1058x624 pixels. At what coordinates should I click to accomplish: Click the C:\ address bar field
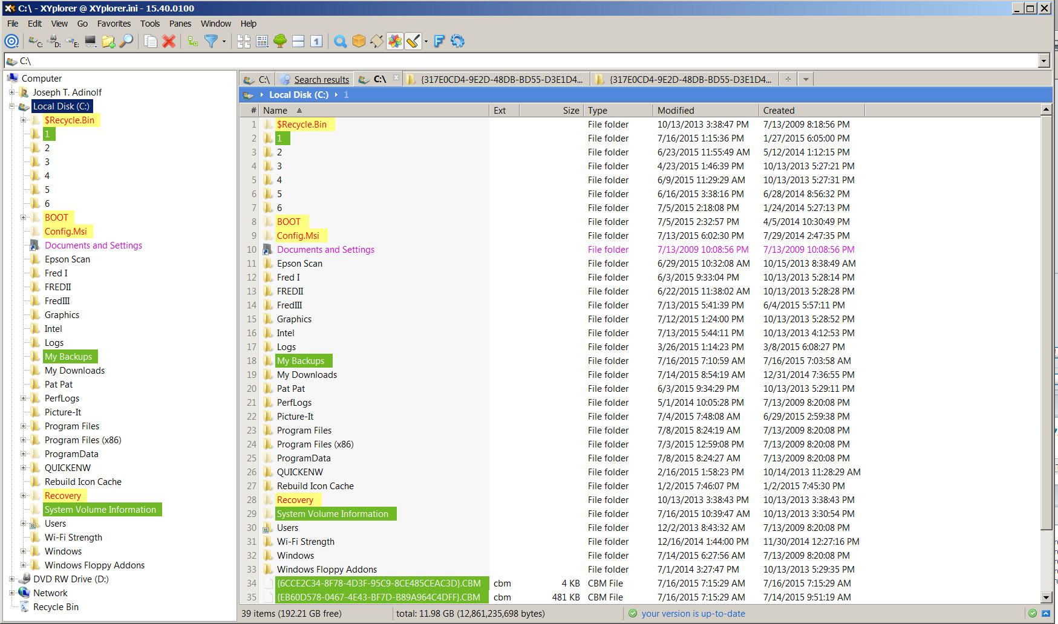coord(521,60)
